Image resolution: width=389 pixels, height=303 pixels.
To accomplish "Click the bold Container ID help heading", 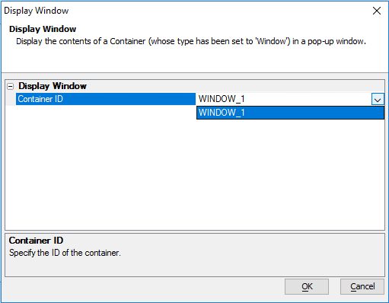I will (36, 241).
